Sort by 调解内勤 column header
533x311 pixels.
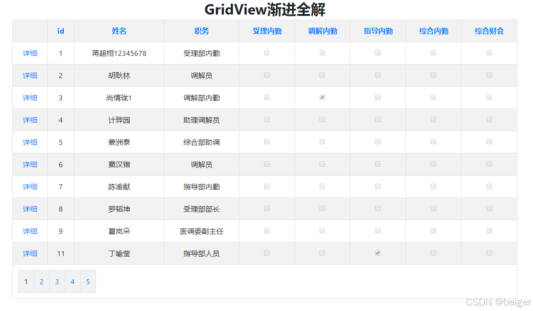[x=323, y=31]
